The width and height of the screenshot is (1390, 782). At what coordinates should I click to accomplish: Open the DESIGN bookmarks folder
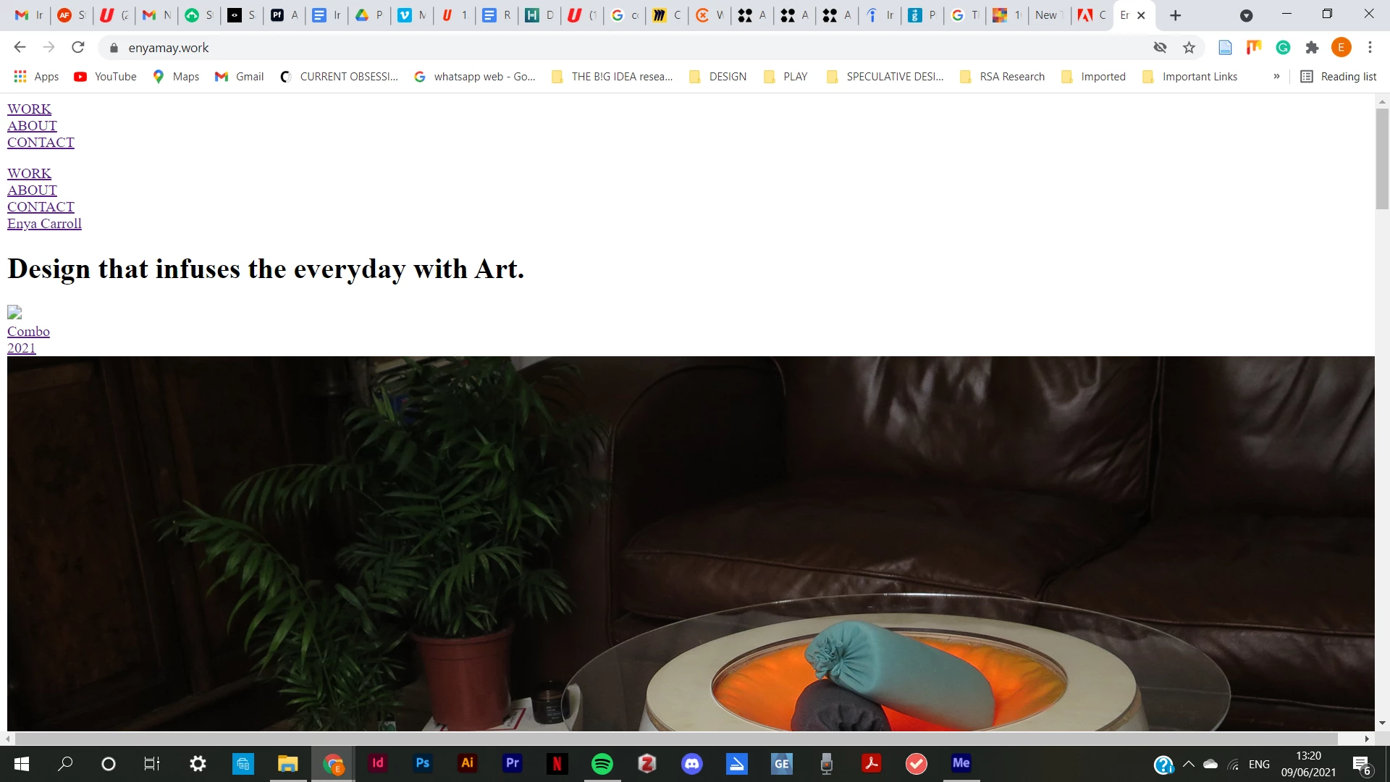coord(717,77)
